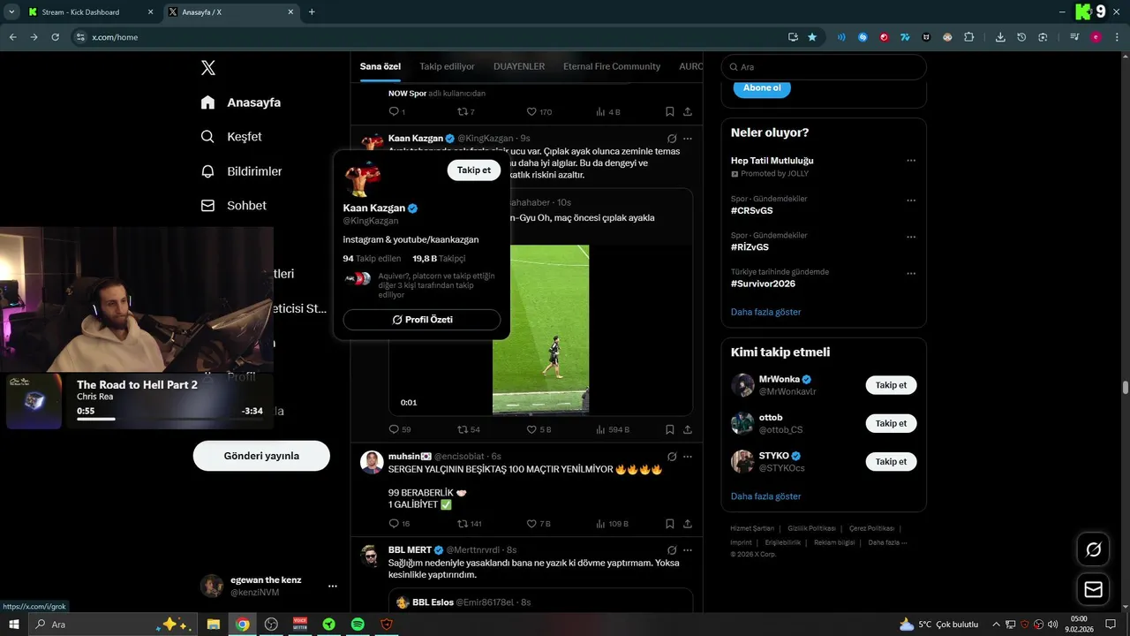The height and width of the screenshot is (636, 1130).
Task: Open Keşfet explore page
Action: click(231, 137)
